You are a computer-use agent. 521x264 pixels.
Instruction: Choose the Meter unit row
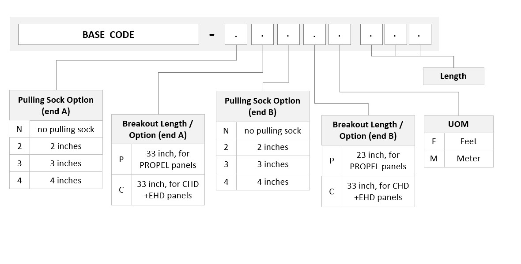point(459,159)
